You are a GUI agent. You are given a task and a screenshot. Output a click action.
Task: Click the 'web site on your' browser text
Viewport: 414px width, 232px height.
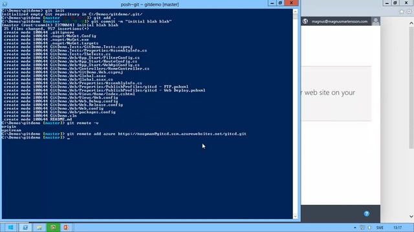pos(329,93)
